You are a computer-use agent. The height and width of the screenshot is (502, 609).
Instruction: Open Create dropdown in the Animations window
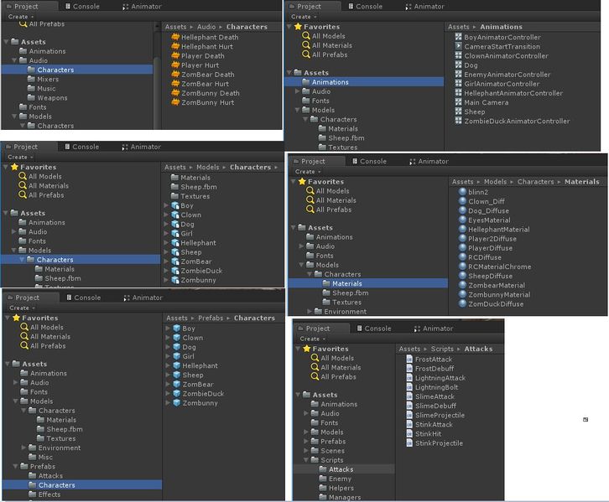[x=304, y=17]
